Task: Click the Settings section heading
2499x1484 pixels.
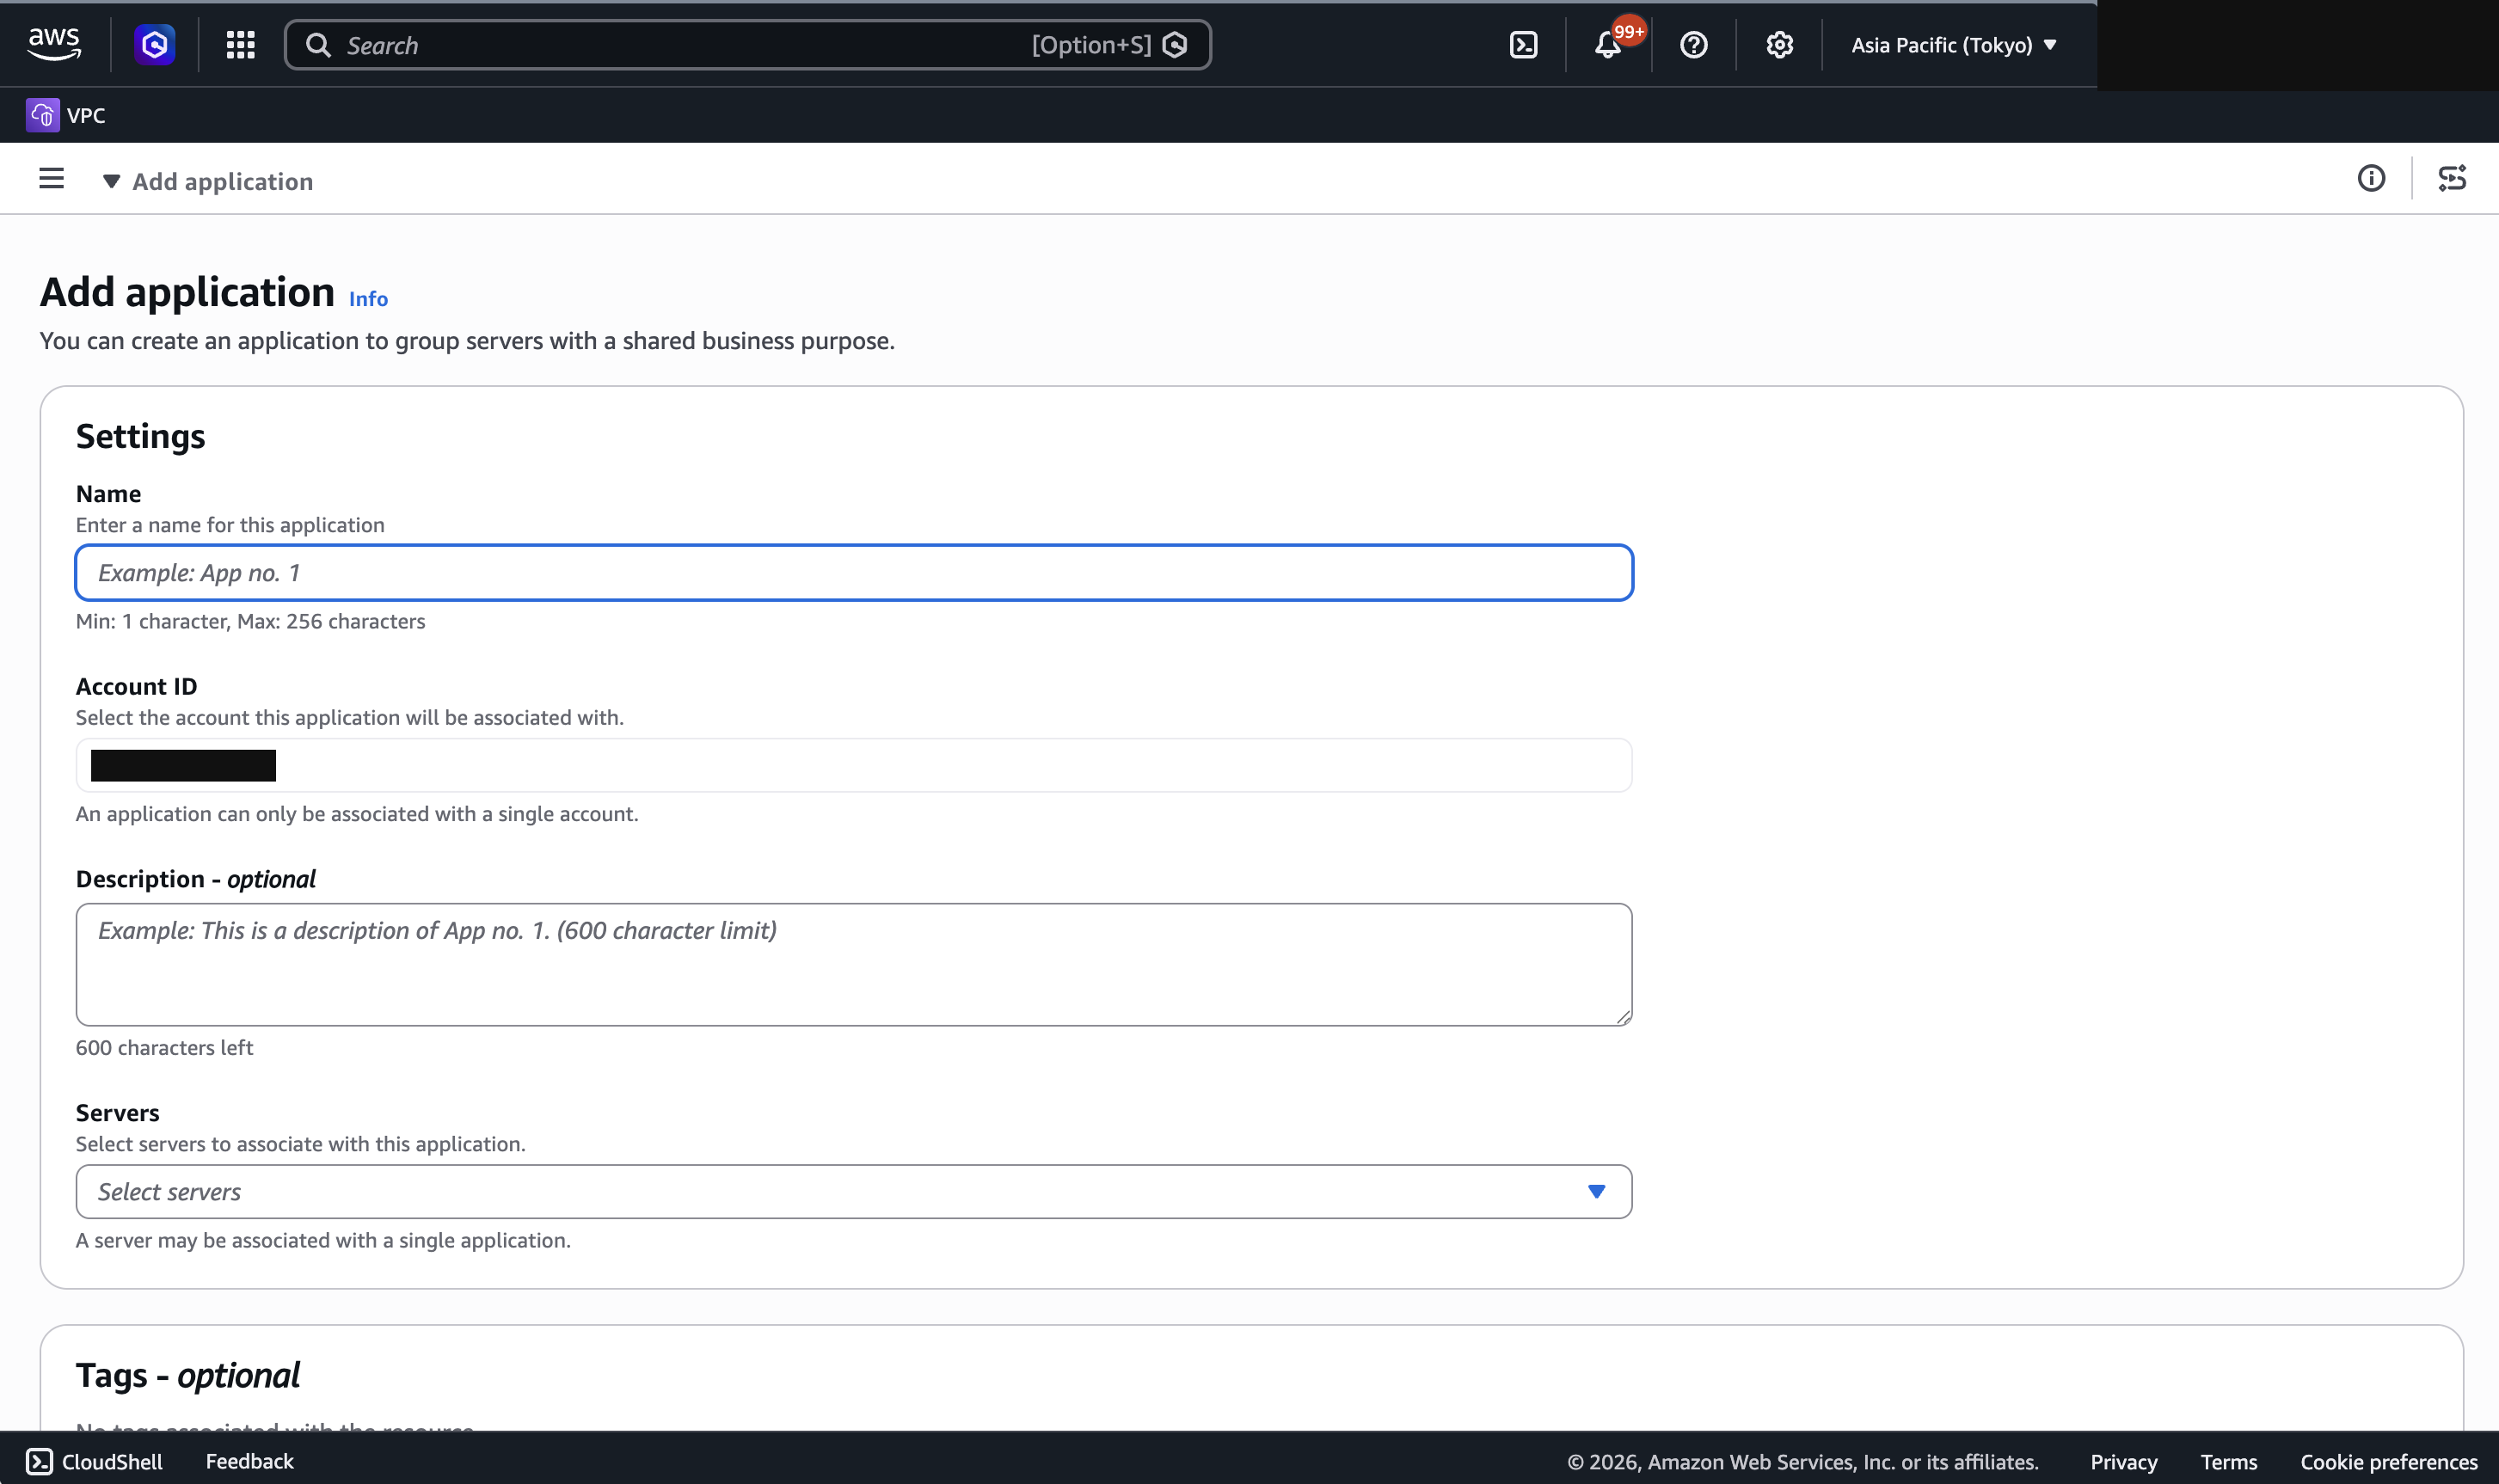Action: pos(140,436)
